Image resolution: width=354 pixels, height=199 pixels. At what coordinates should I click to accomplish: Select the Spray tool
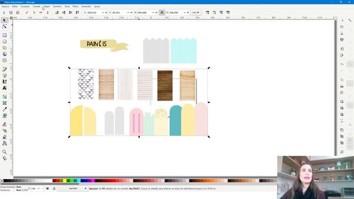point(4,130)
